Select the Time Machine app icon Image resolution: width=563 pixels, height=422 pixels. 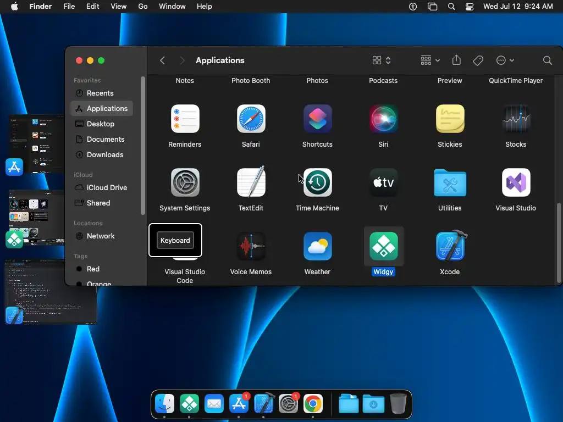[317, 182]
